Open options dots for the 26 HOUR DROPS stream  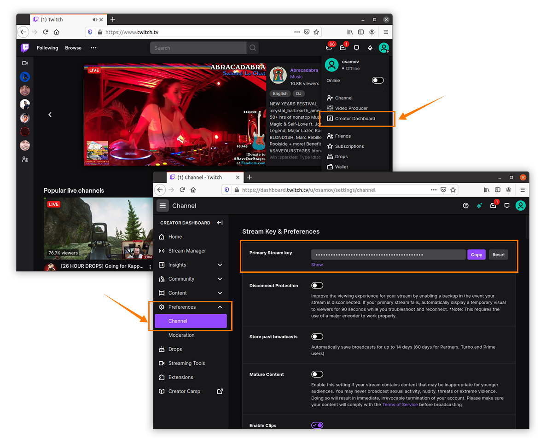[150, 267]
